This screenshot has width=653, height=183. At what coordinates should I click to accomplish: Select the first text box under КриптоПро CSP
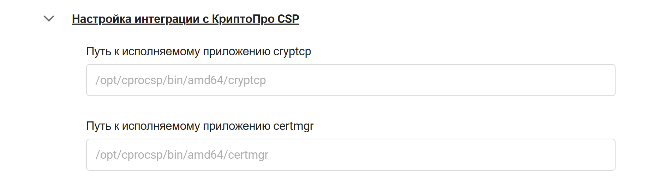click(351, 80)
